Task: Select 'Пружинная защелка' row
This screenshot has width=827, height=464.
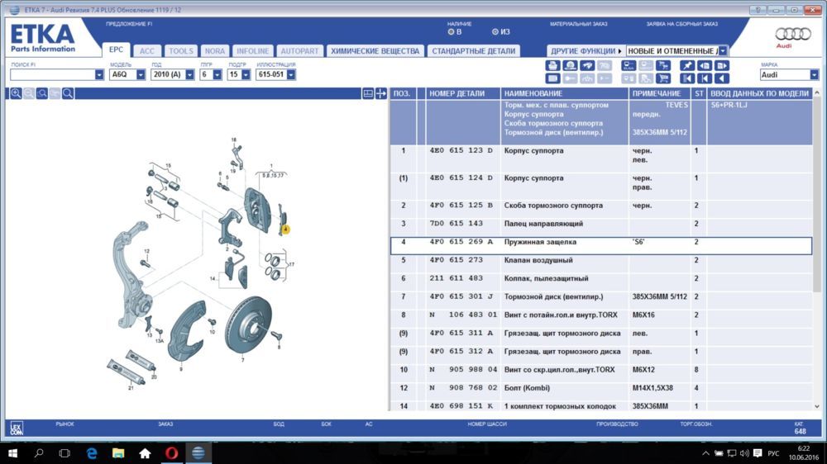Action: tap(601, 246)
